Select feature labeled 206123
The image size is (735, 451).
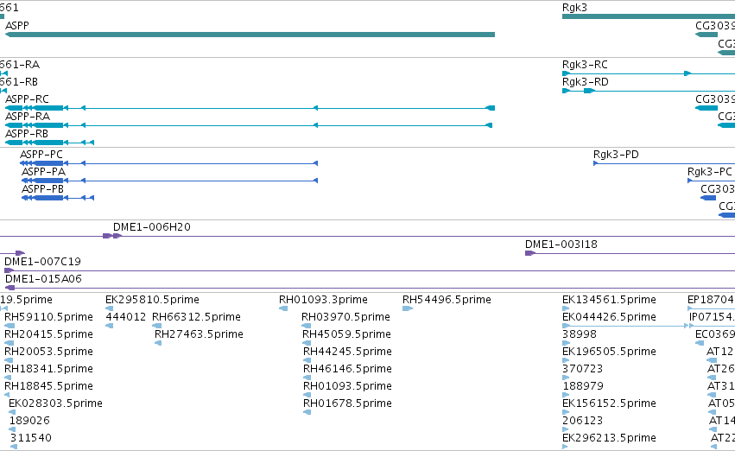tap(582, 421)
